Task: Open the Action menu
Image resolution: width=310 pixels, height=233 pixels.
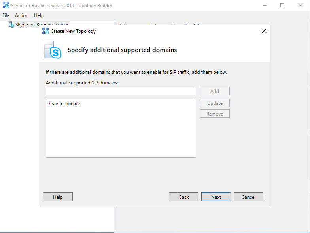Action: click(x=22, y=15)
